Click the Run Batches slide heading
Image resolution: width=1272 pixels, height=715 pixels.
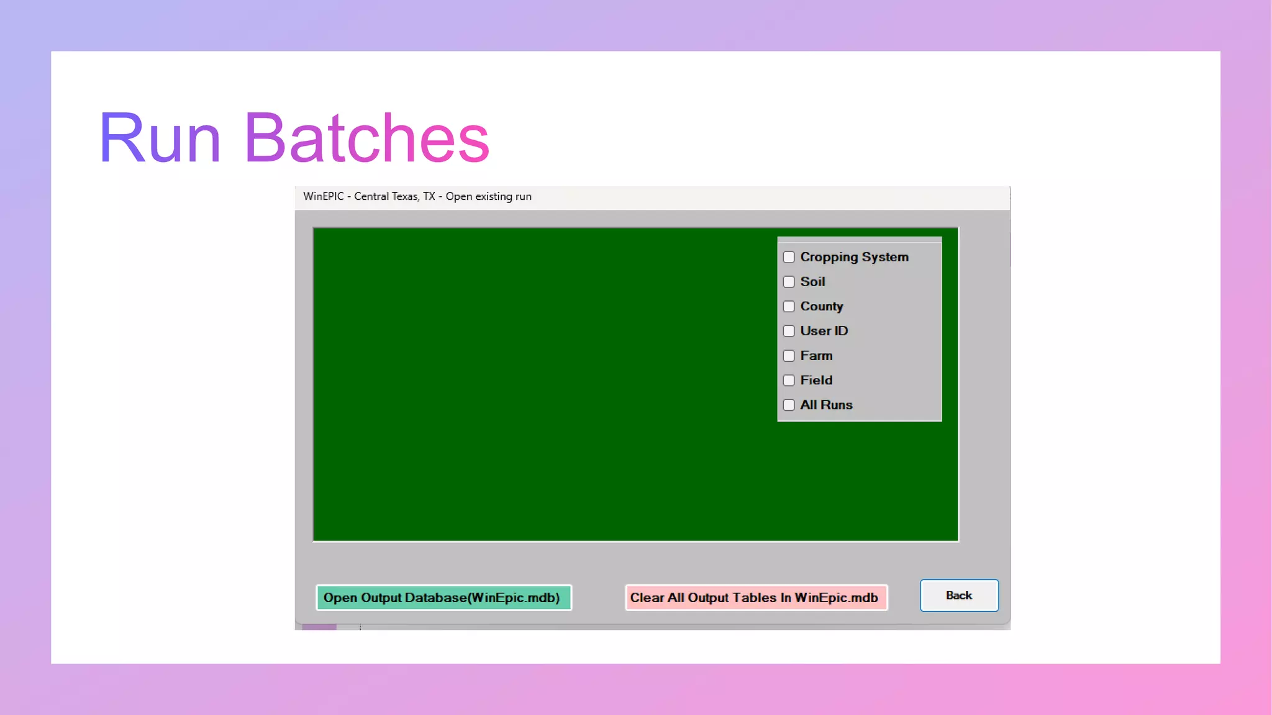[294, 138]
